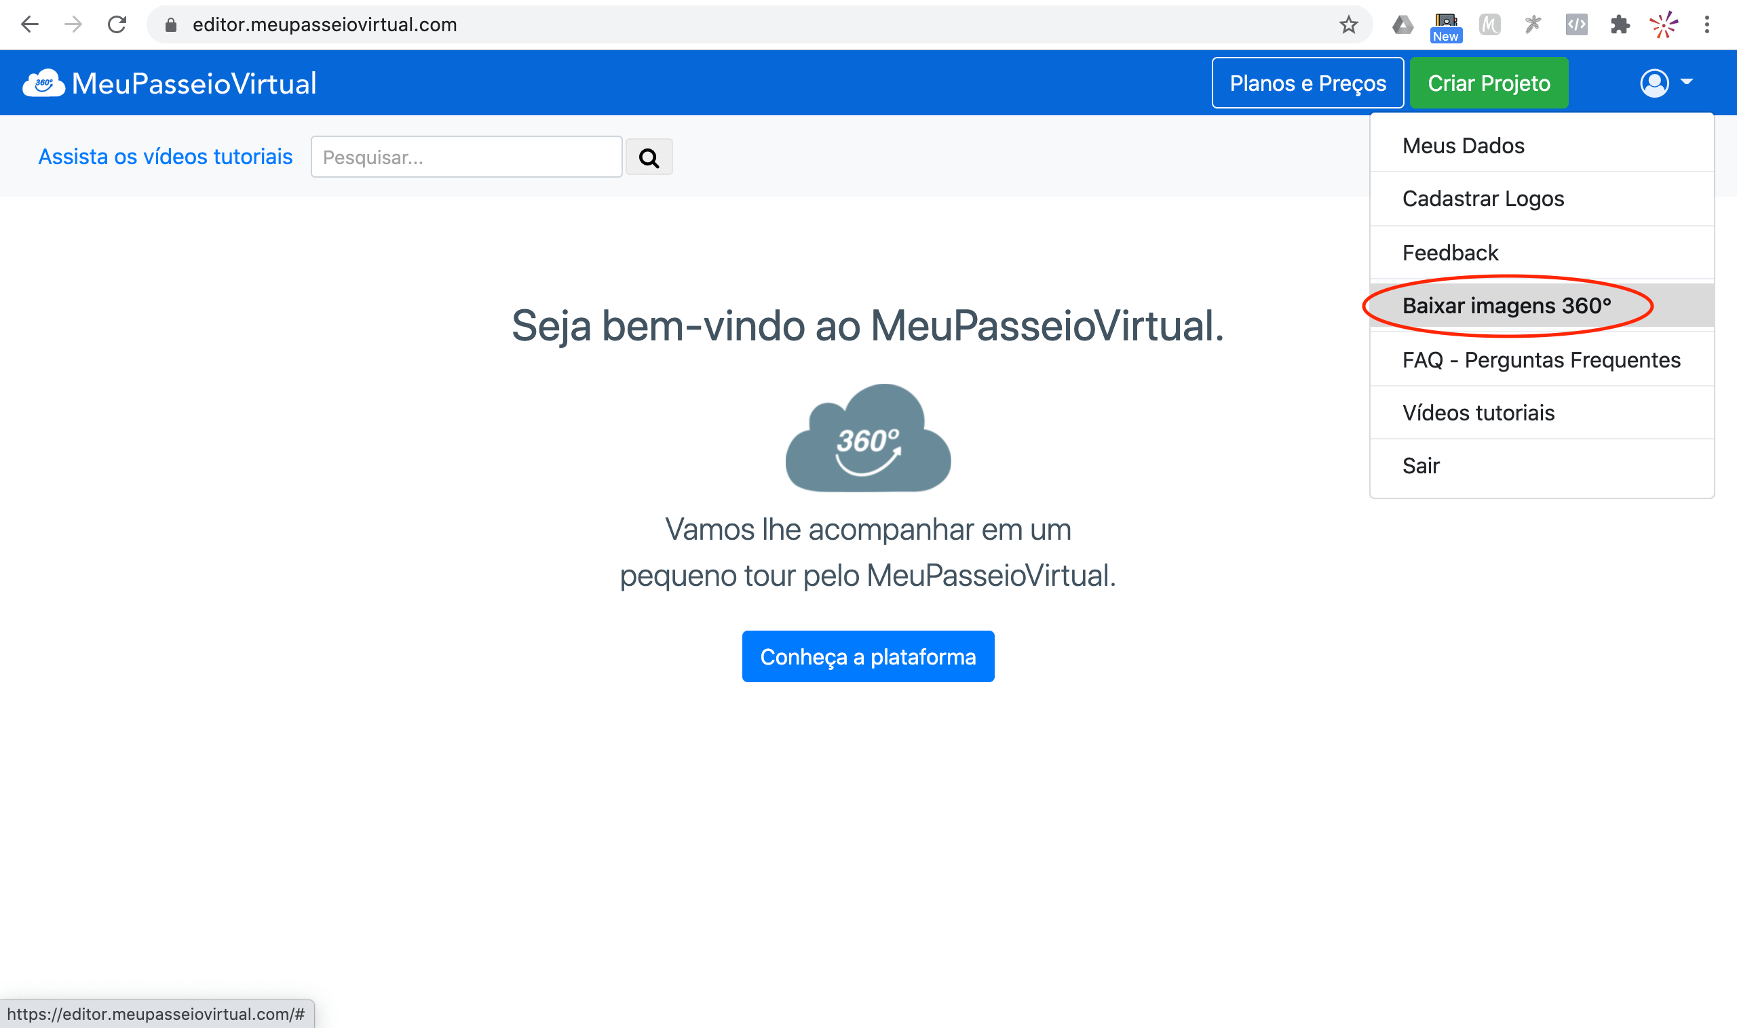Open Chrome three-dot menu
1737x1028 pixels.
pos(1706,25)
